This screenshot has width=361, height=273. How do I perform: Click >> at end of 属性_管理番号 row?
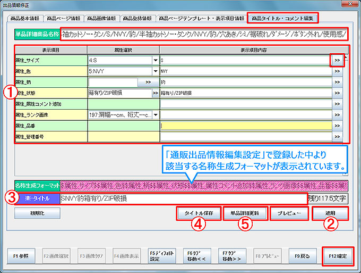point(337,137)
